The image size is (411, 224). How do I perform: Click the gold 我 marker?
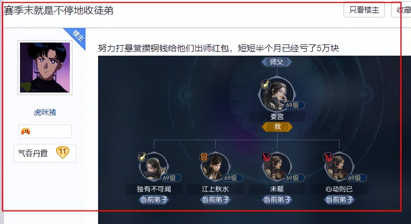coord(277,127)
